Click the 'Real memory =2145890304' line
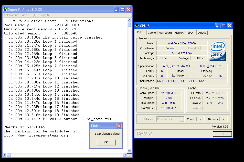The image size is (244, 162). 41,25
